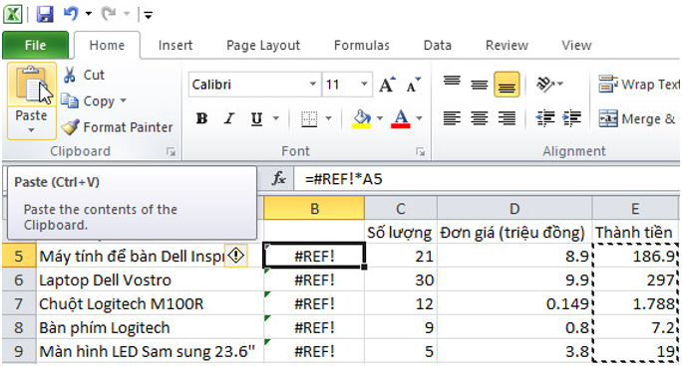
Task: Click Increase Indent icon
Action: [x=571, y=118]
